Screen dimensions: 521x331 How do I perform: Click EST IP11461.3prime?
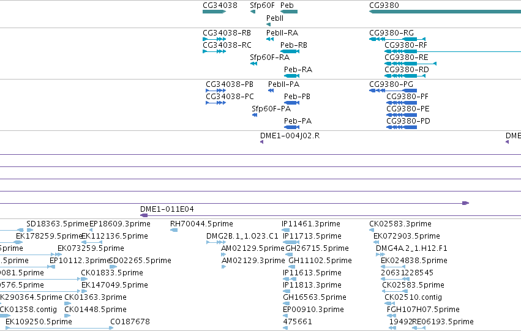coord(311,224)
